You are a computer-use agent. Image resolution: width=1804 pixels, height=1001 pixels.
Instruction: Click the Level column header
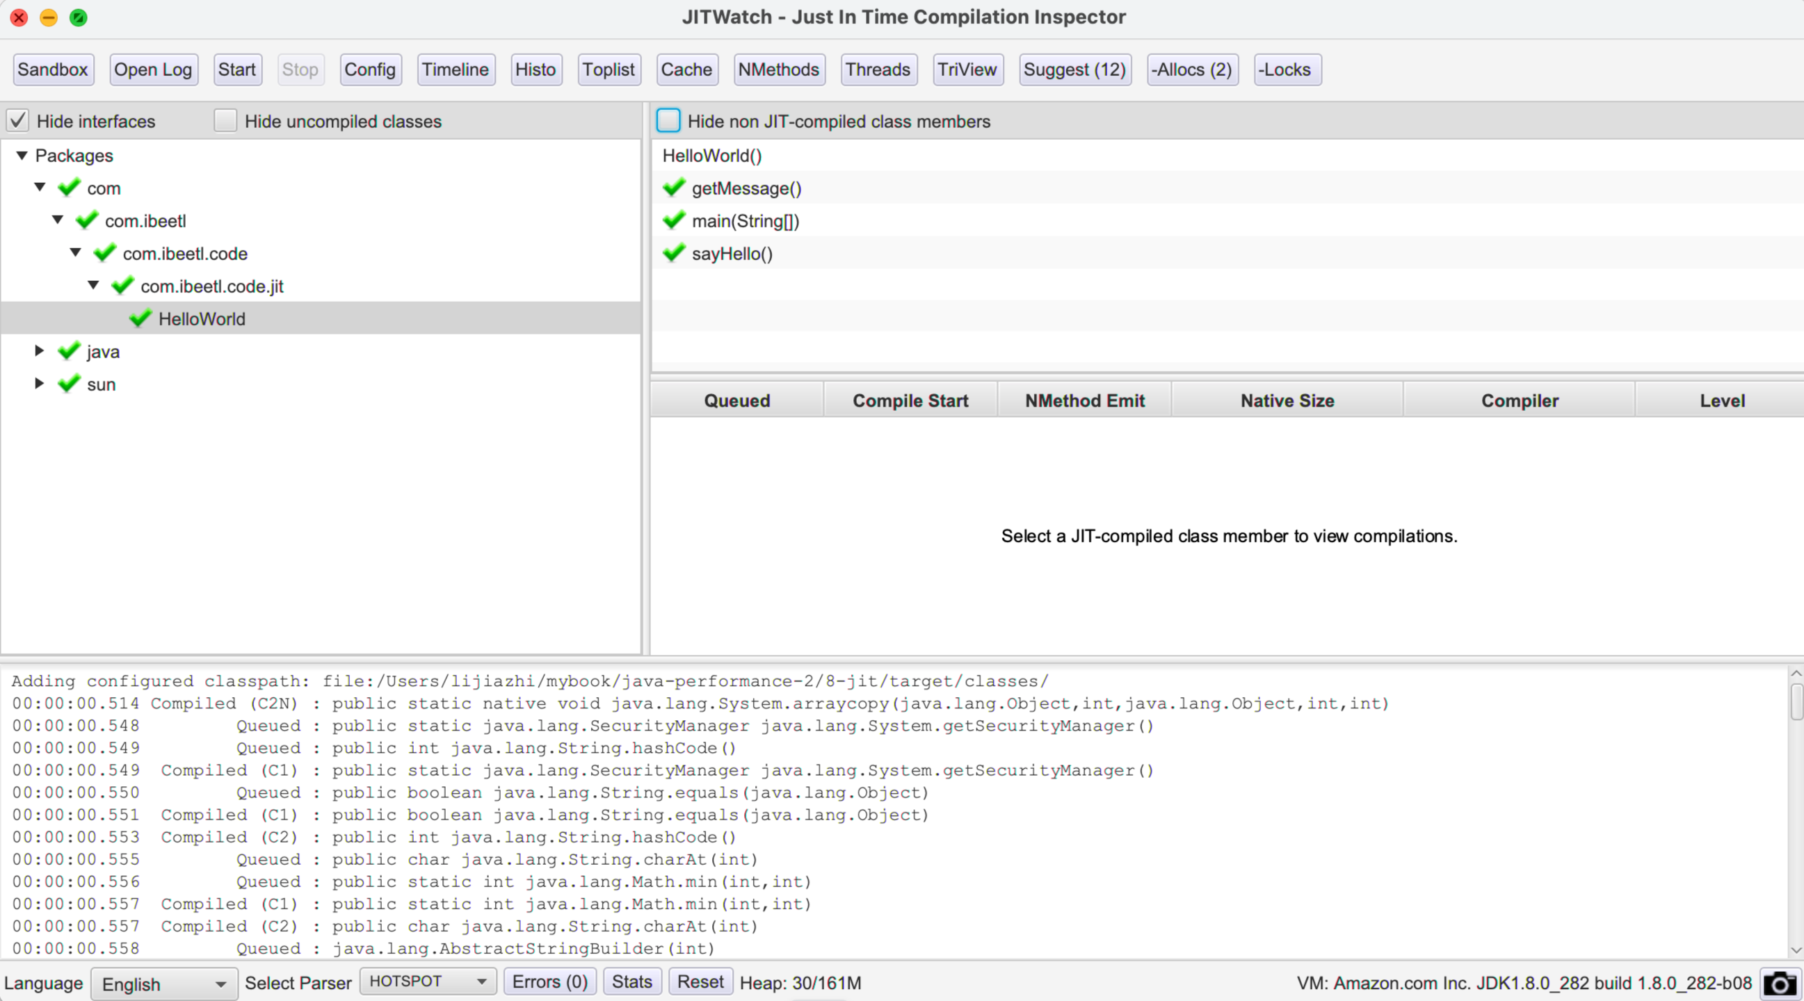1721,400
